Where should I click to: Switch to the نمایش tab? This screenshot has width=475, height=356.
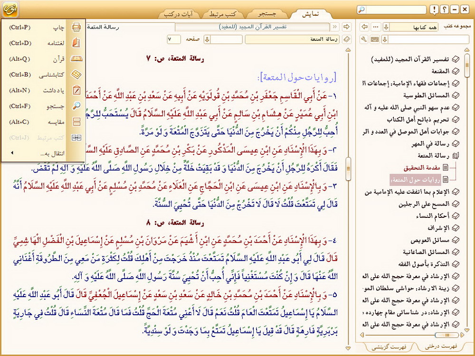pos(311,14)
